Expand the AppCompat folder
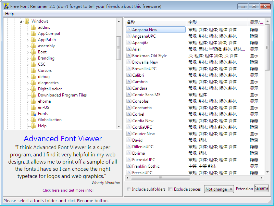This screenshot has height=206, width=274. 27,34
